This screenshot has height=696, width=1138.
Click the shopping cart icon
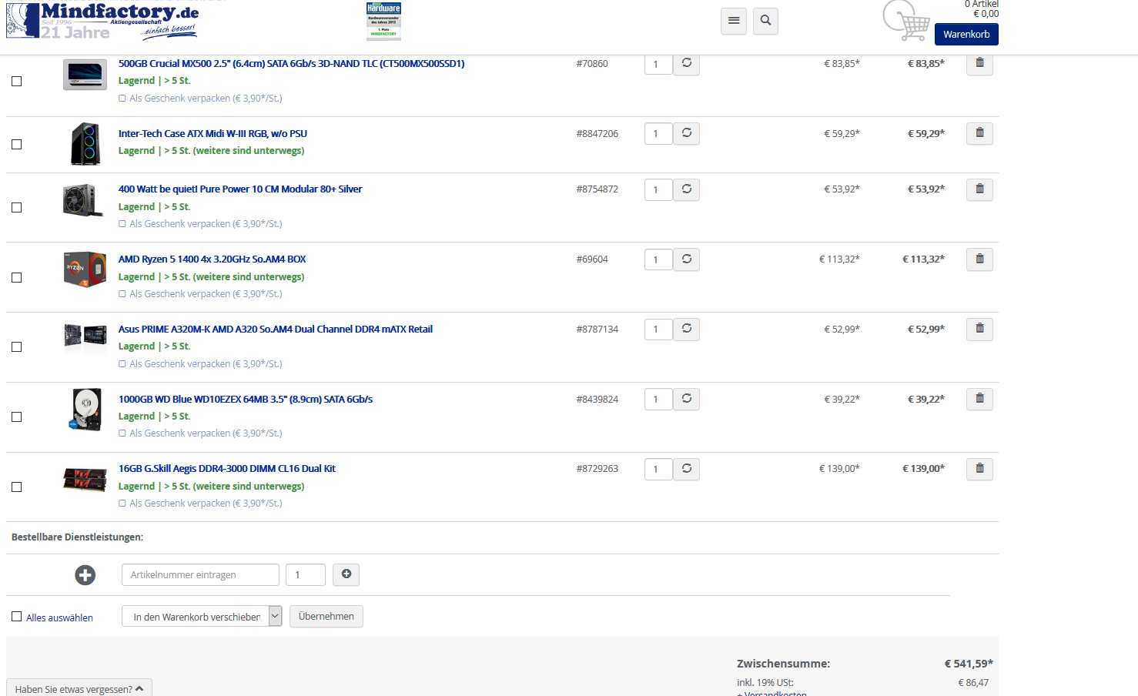pyautogui.click(x=906, y=21)
